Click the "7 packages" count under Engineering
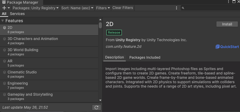Screen dimensions: 240x112 coord(16,88)
